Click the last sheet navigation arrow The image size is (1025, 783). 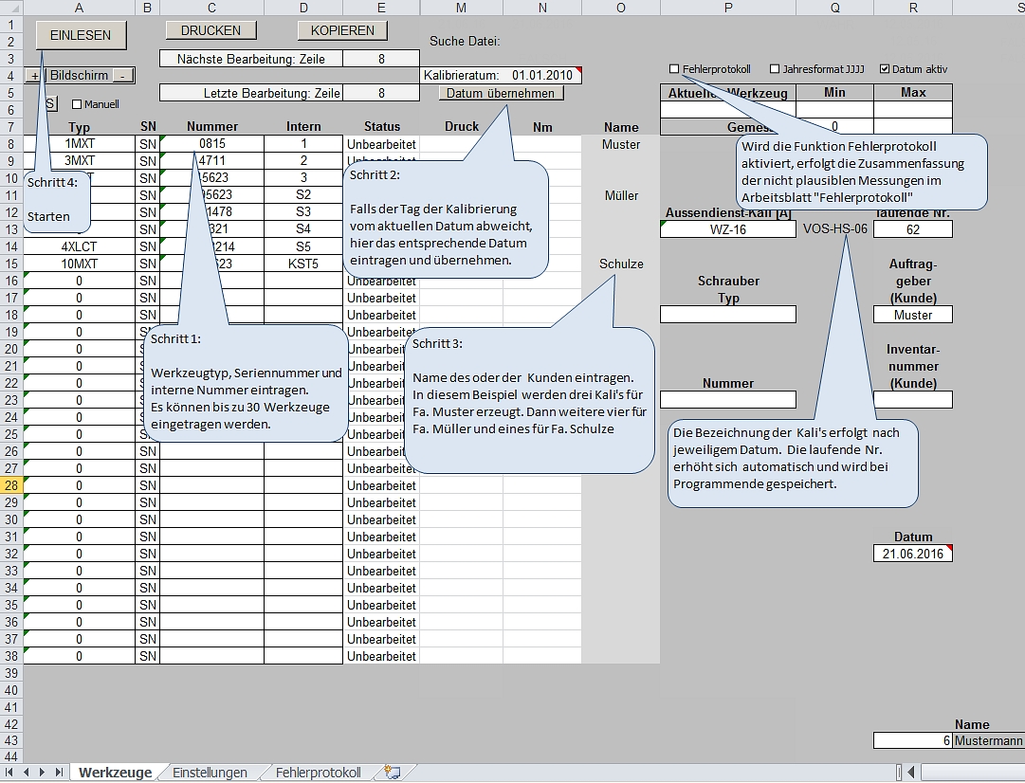[x=59, y=773]
